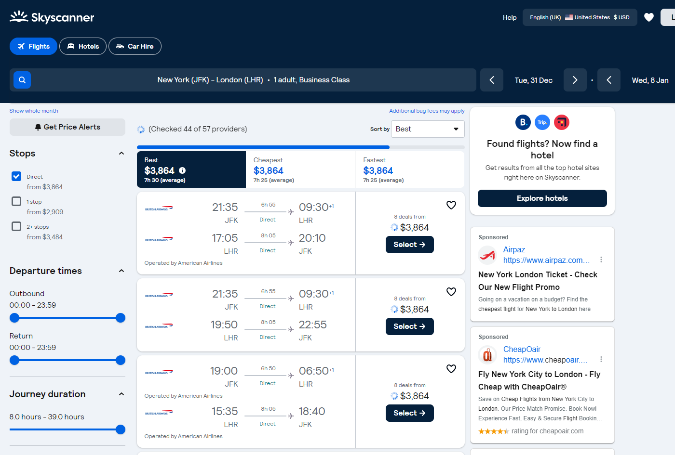The height and width of the screenshot is (455, 675).
Task: Go to next departure date after Tue, 31 Dec
Action: click(x=575, y=80)
